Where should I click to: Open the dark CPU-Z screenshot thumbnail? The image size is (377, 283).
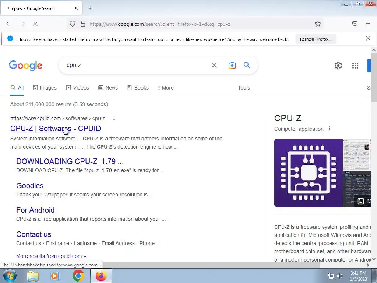pos(357,189)
